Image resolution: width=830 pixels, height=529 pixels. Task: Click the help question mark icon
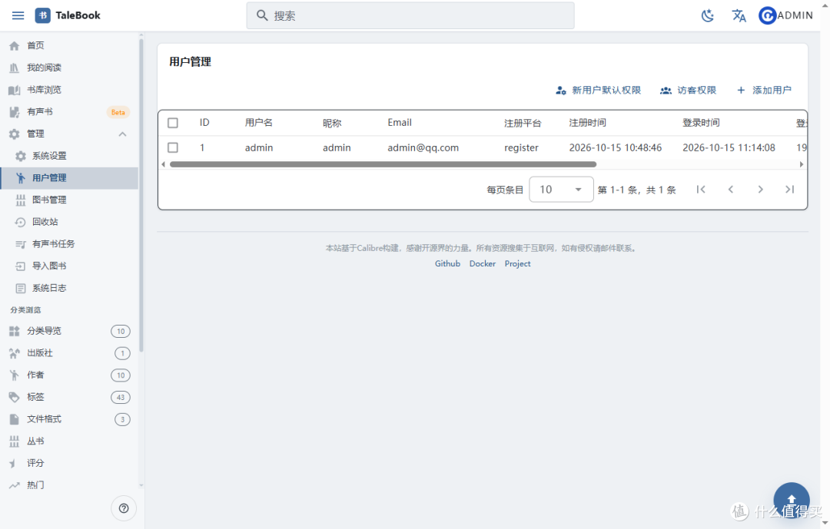(124, 508)
